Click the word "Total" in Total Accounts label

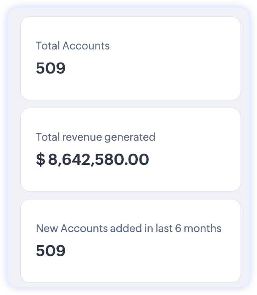tap(48, 46)
